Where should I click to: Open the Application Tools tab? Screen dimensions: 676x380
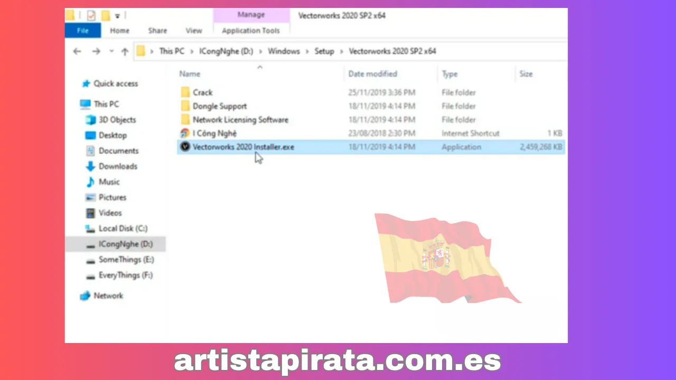pos(251,31)
